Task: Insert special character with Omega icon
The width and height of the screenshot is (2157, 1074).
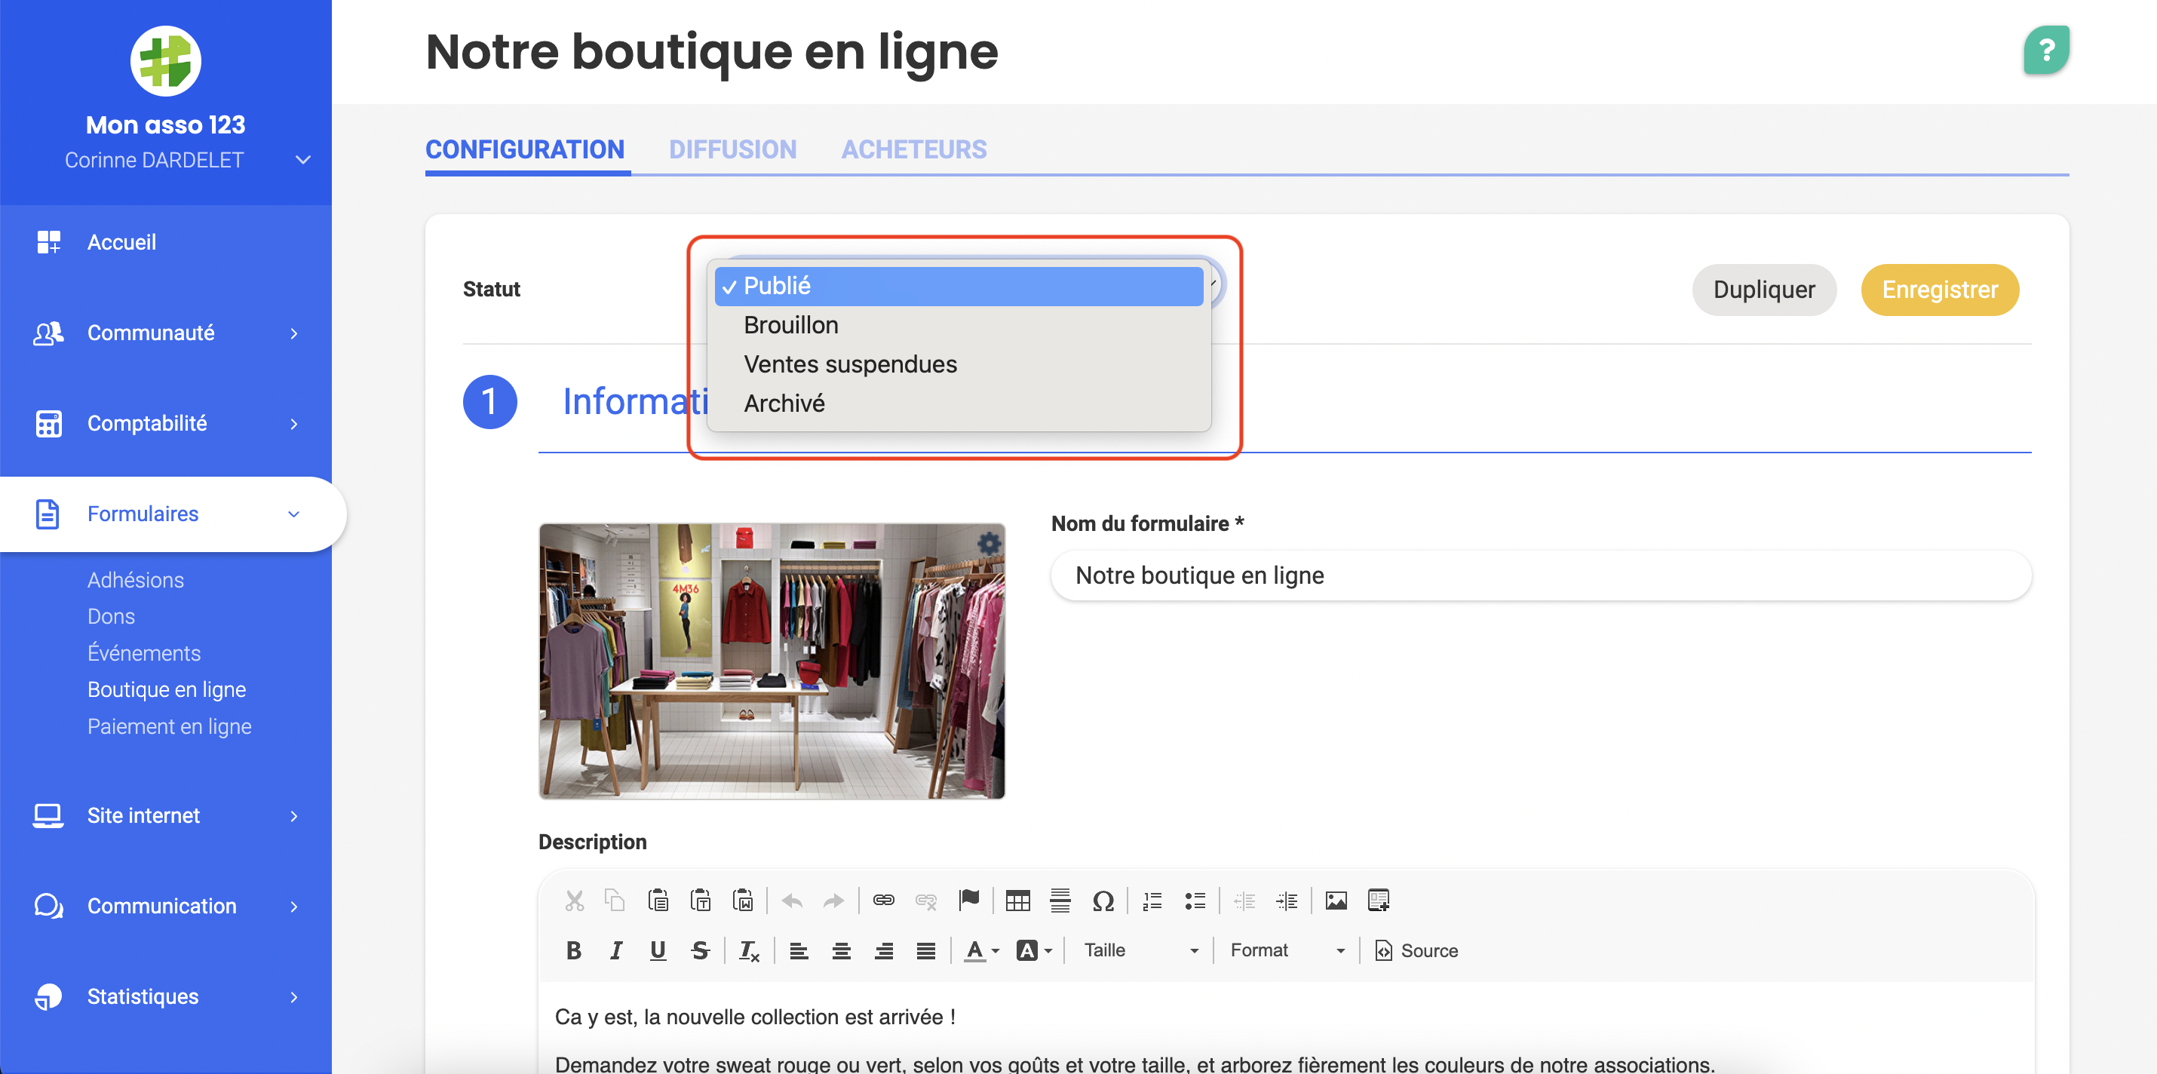Action: [x=1103, y=901]
